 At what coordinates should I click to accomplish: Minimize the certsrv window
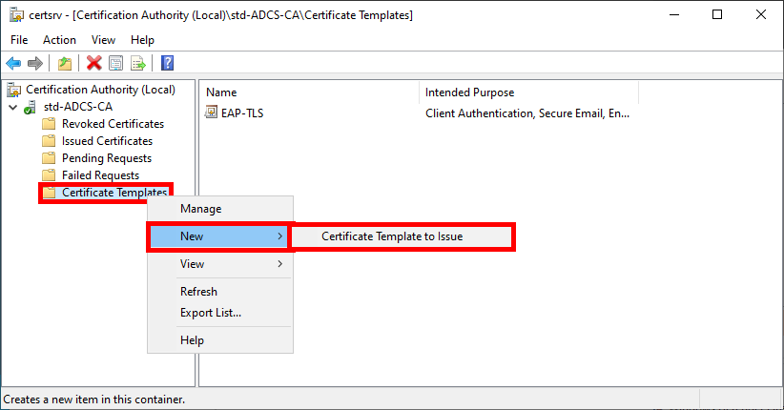(674, 15)
